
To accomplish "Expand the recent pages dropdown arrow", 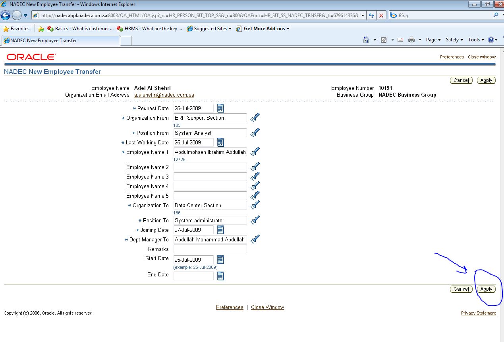I will (25, 16).
